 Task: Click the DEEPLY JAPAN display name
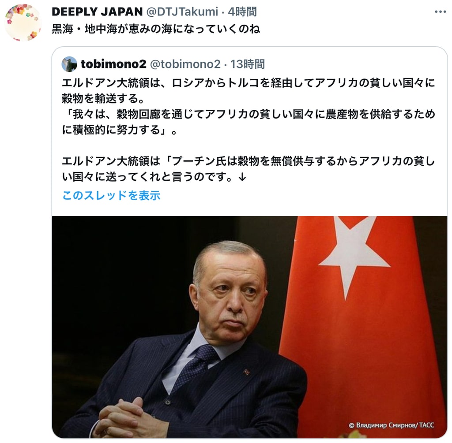coord(97,12)
